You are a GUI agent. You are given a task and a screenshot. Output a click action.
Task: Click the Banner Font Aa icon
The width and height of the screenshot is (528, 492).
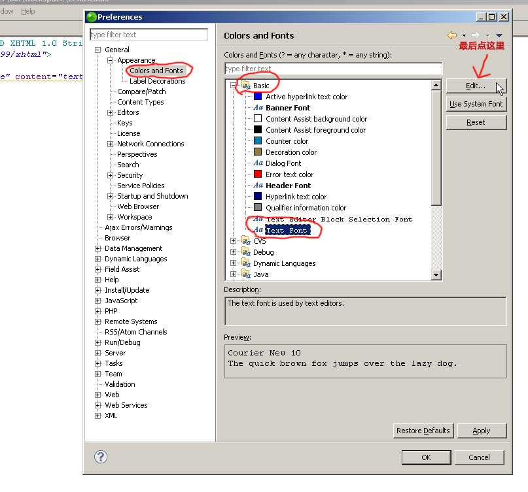(258, 108)
